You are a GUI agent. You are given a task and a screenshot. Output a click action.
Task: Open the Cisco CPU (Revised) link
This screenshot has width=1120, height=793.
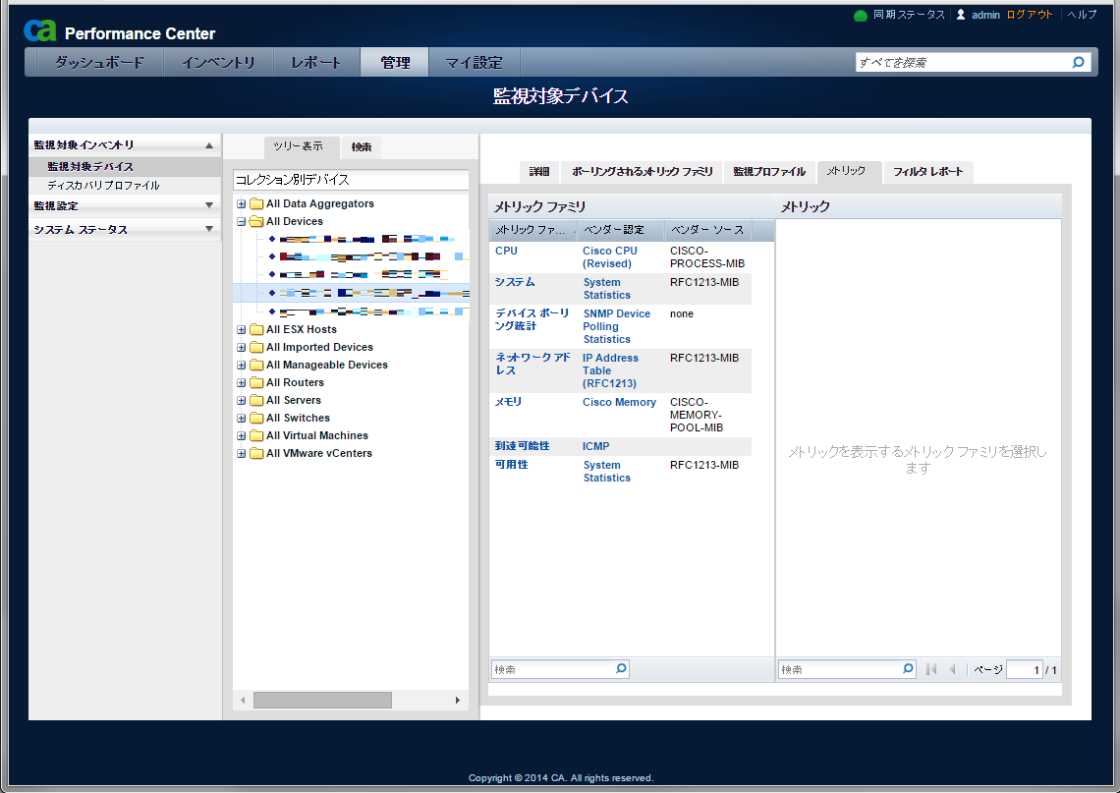click(609, 256)
